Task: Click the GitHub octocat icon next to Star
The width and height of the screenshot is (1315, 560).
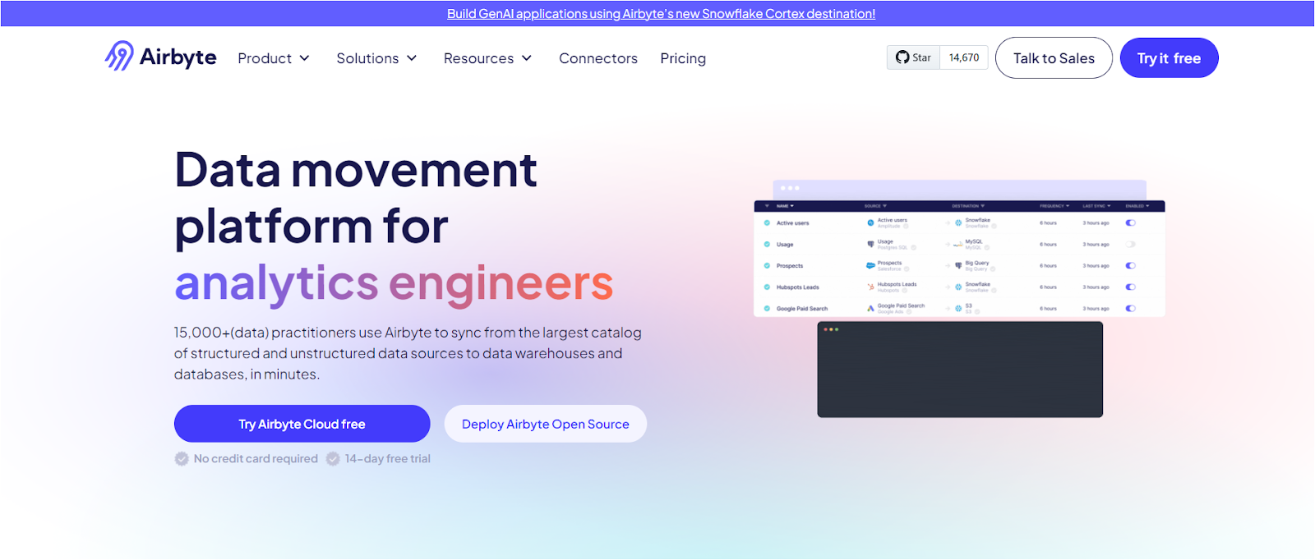Action: tap(902, 57)
